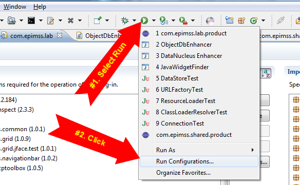Click the New Java Project toolbar icon
This screenshot has width=300, height=185.
click(x=230, y=20)
